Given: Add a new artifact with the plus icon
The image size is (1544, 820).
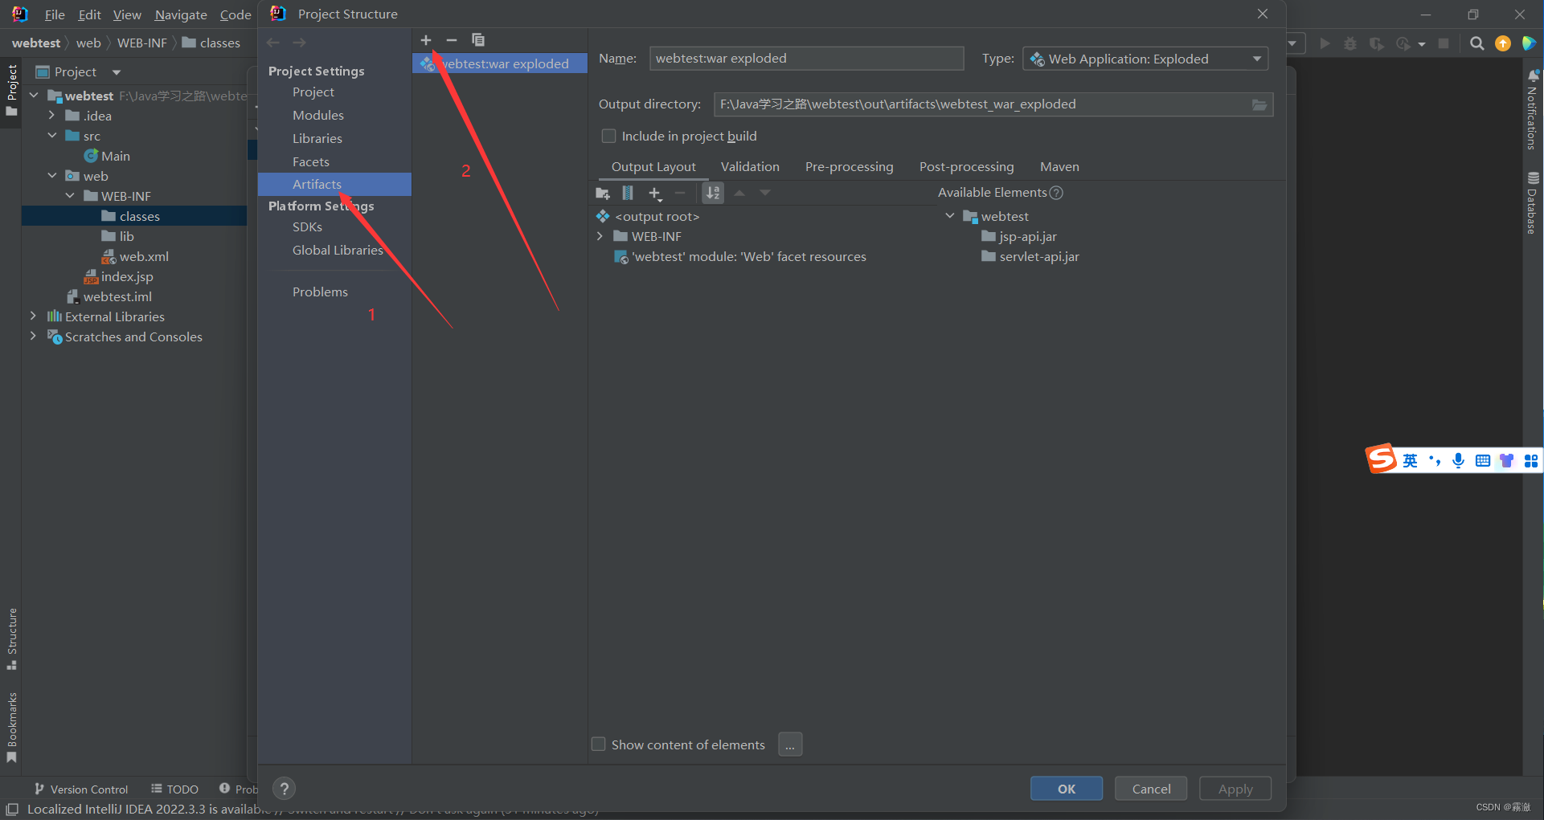Looking at the screenshot, I should 426,40.
